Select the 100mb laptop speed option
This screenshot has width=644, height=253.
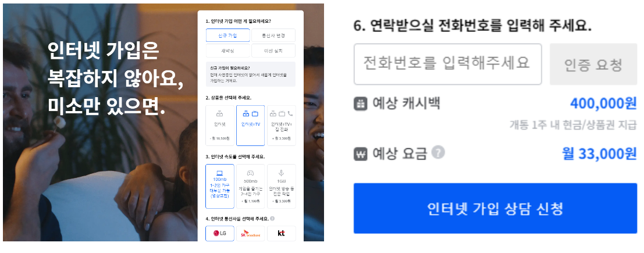pos(220,187)
